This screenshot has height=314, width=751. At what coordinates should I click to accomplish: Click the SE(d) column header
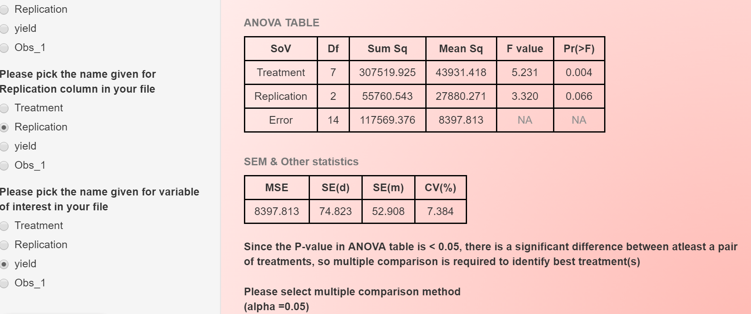coord(335,188)
